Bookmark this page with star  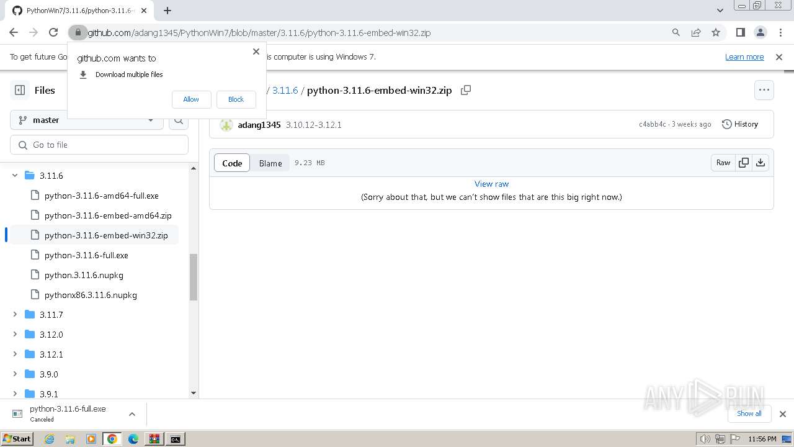(716, 32)
